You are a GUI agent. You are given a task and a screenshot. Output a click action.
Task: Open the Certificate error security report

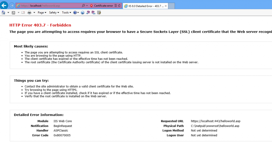(103, 6)
